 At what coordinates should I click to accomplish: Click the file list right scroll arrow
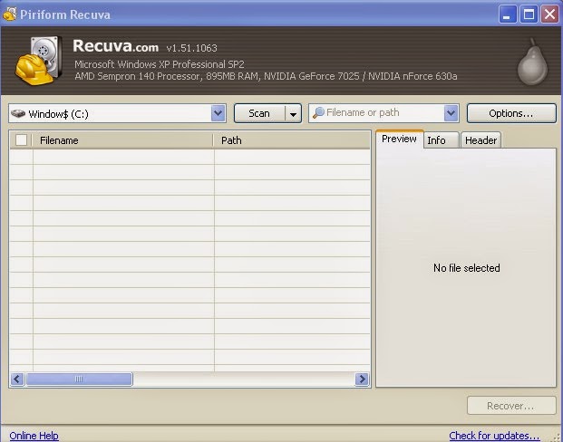[362, 379]
